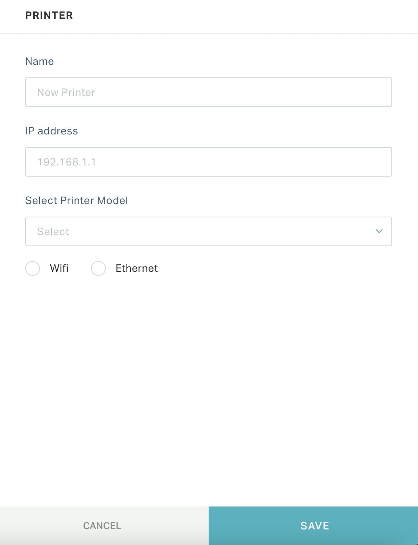Choose the Ethernet radio button
This screenshot has width=418, height=545.
pos(98,268)
